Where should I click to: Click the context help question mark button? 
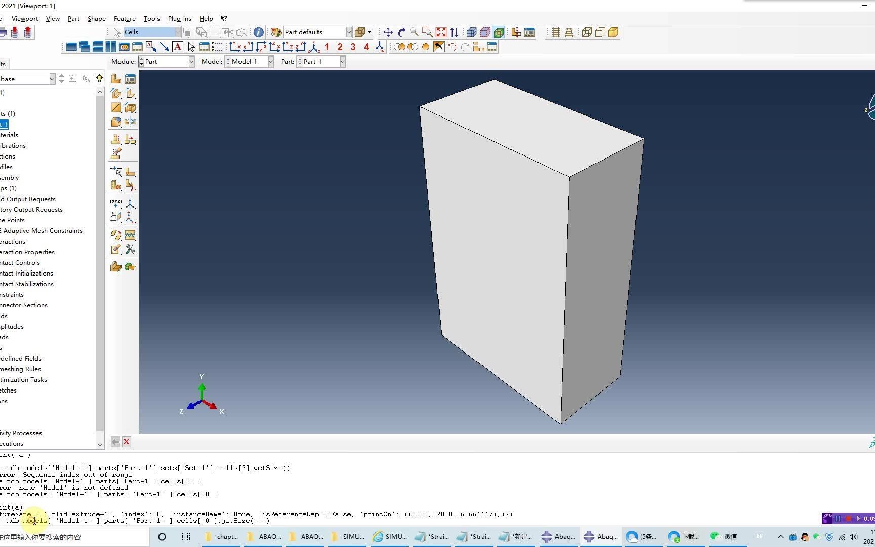tap(224, 18)
